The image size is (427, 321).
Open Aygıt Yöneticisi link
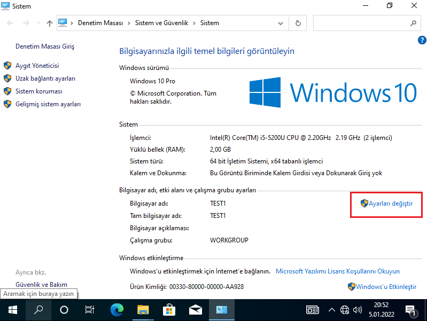[x=37, y=66]
